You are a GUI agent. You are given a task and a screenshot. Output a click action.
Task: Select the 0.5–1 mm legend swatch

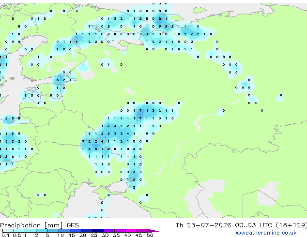19,231
